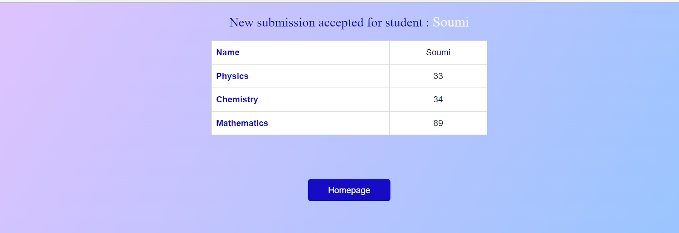Image resolution: width=679 pixels, height=233 pixels.
Task: Click the Homepage button
Action: pos(349,190)
